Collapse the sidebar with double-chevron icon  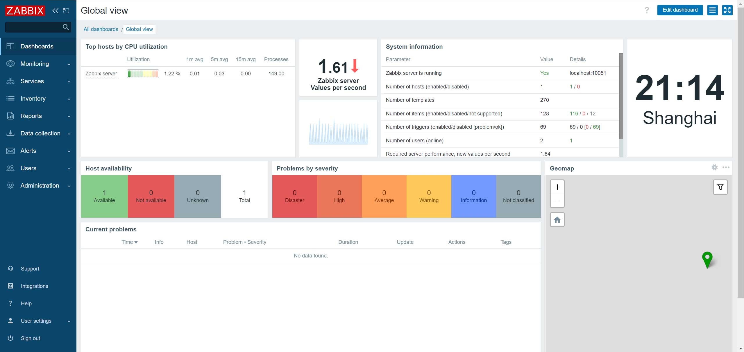click(x=55, y=11)
